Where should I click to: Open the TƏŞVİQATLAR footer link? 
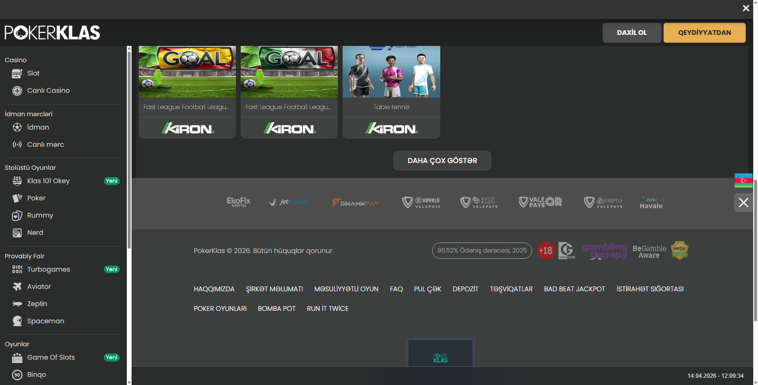click(511, 289)
